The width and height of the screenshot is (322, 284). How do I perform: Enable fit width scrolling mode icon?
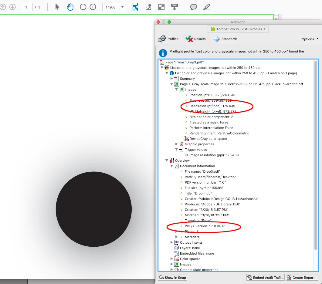(x=135, y=7)
